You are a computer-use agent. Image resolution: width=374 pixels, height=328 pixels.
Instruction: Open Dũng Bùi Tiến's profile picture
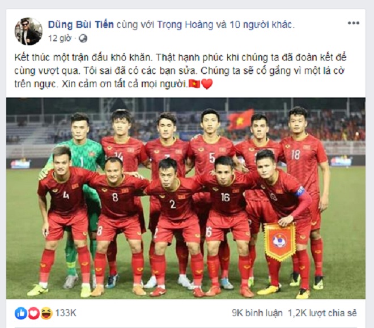pyautogui.click(x=28, y=31)
